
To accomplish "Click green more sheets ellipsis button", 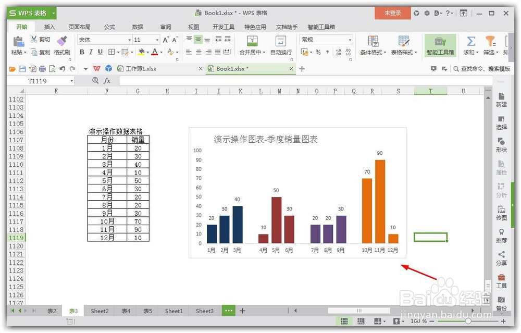I will (x=229, y=311).
